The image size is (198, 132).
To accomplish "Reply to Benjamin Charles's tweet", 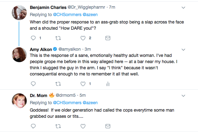I will tap(34, 38).
